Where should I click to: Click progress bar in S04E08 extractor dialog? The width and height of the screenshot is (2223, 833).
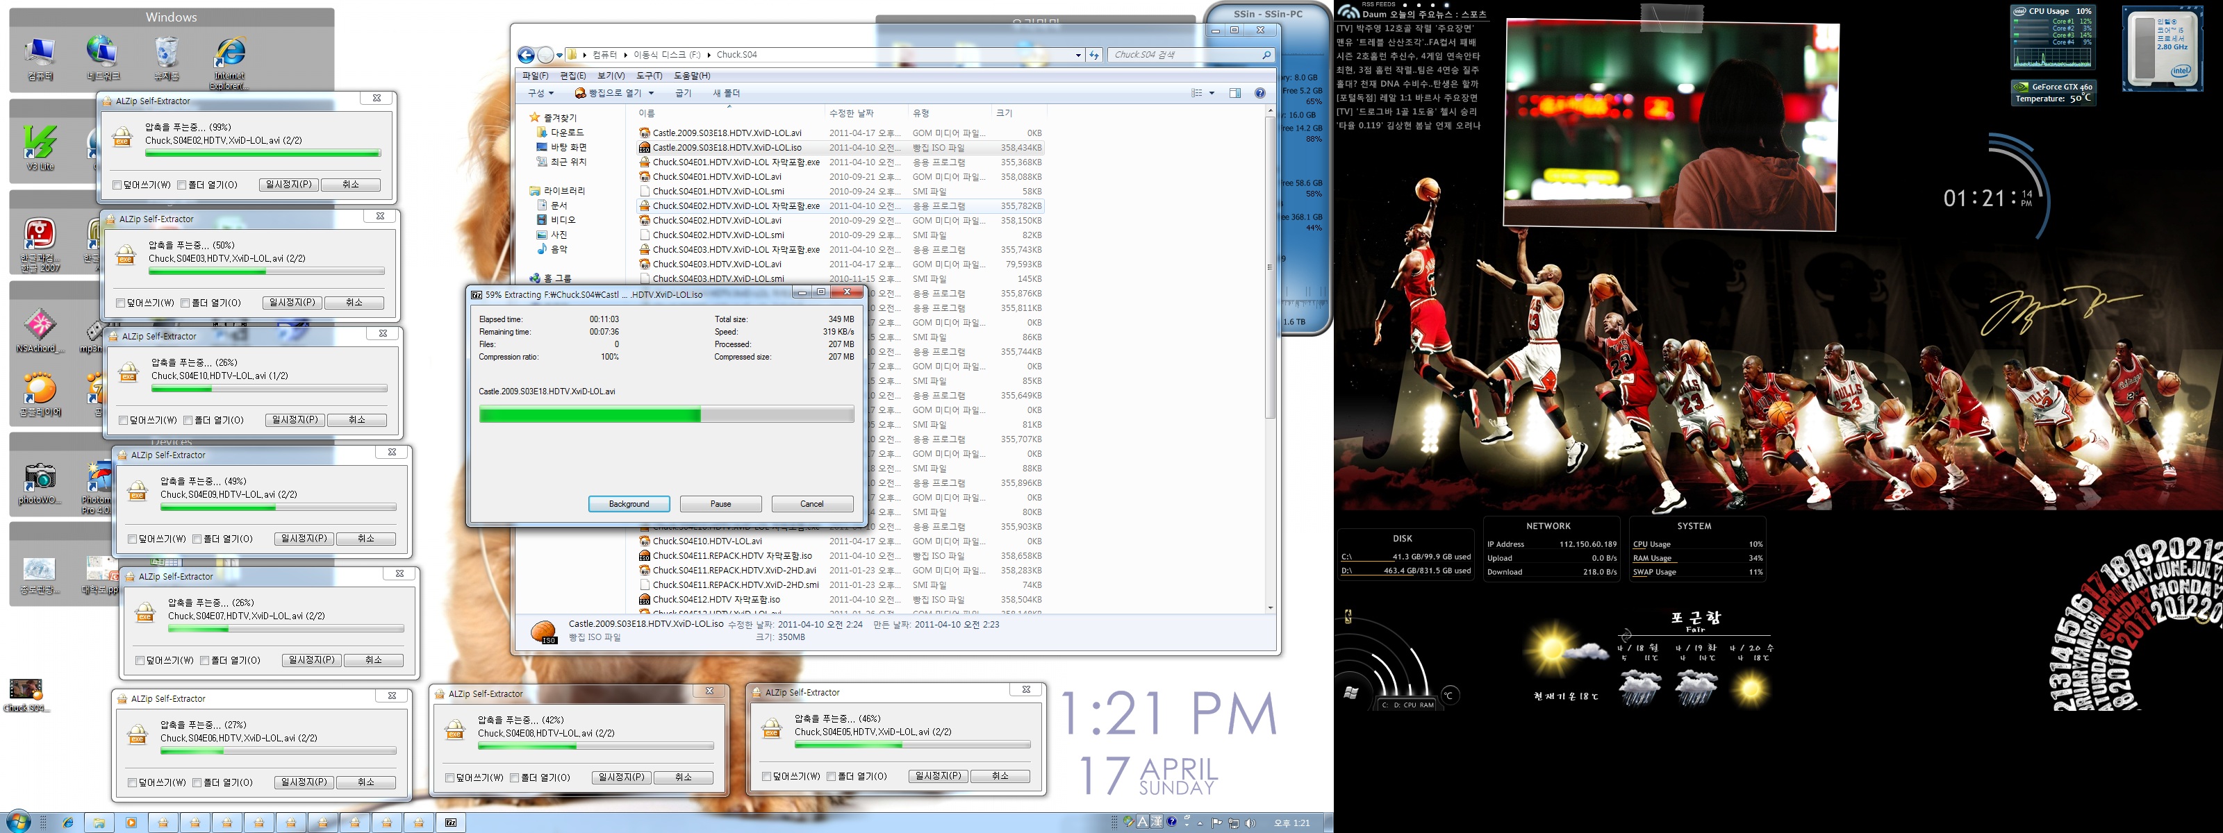point(595,747)
